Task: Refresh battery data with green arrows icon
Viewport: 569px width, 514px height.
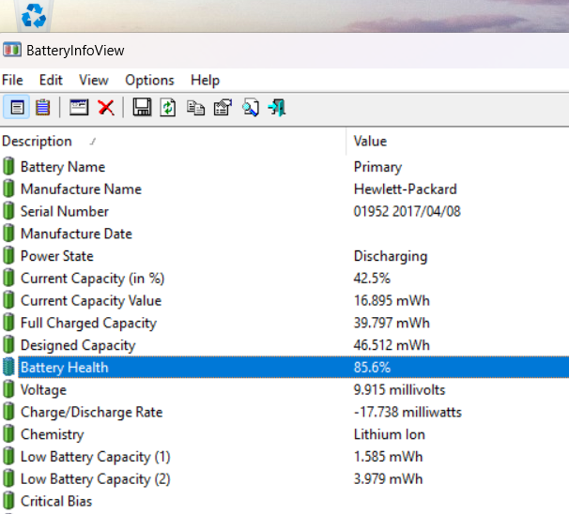Action: 168,108
